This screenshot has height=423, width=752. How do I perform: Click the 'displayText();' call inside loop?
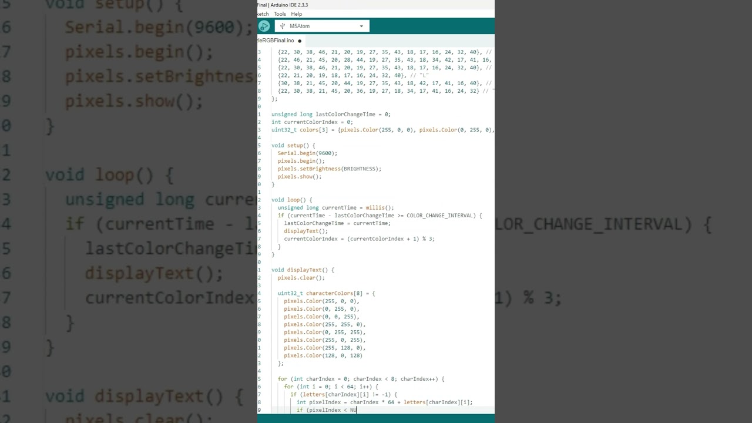306,231
